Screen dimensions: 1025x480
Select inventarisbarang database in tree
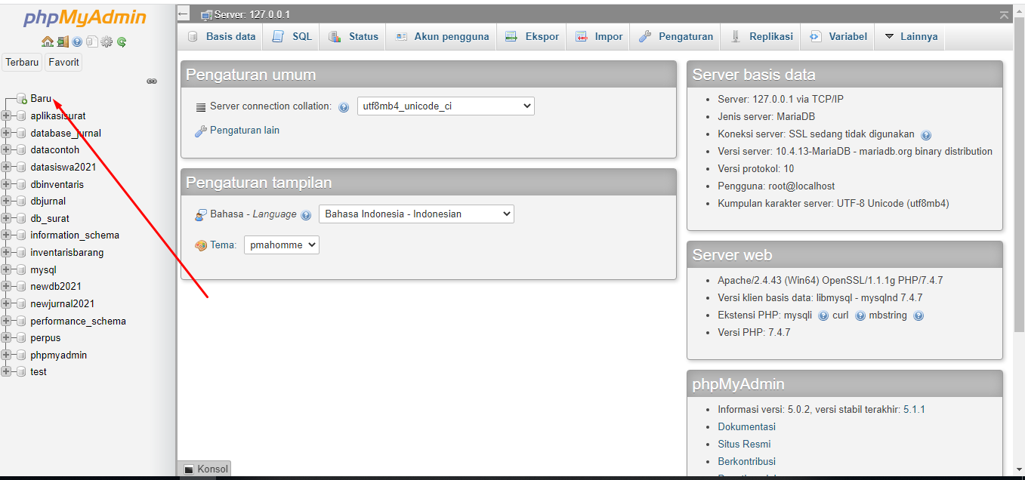(67, 253)
